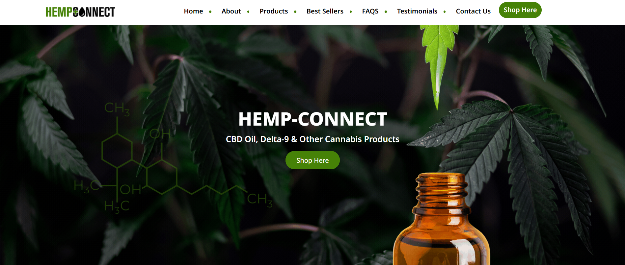
Task: Click the green dot after Home
Action: point(210,12)
